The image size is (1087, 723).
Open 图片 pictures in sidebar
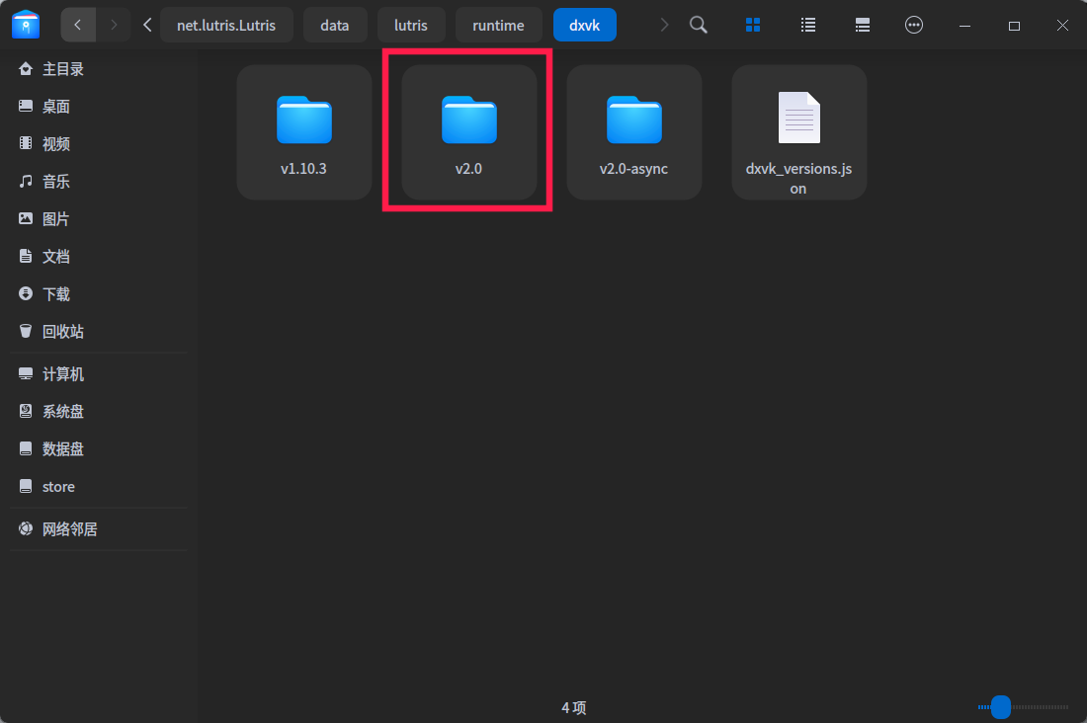click(x=99, y=218)
